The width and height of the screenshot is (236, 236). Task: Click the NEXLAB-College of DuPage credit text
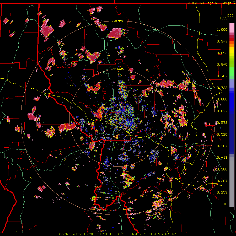[210, 3]
